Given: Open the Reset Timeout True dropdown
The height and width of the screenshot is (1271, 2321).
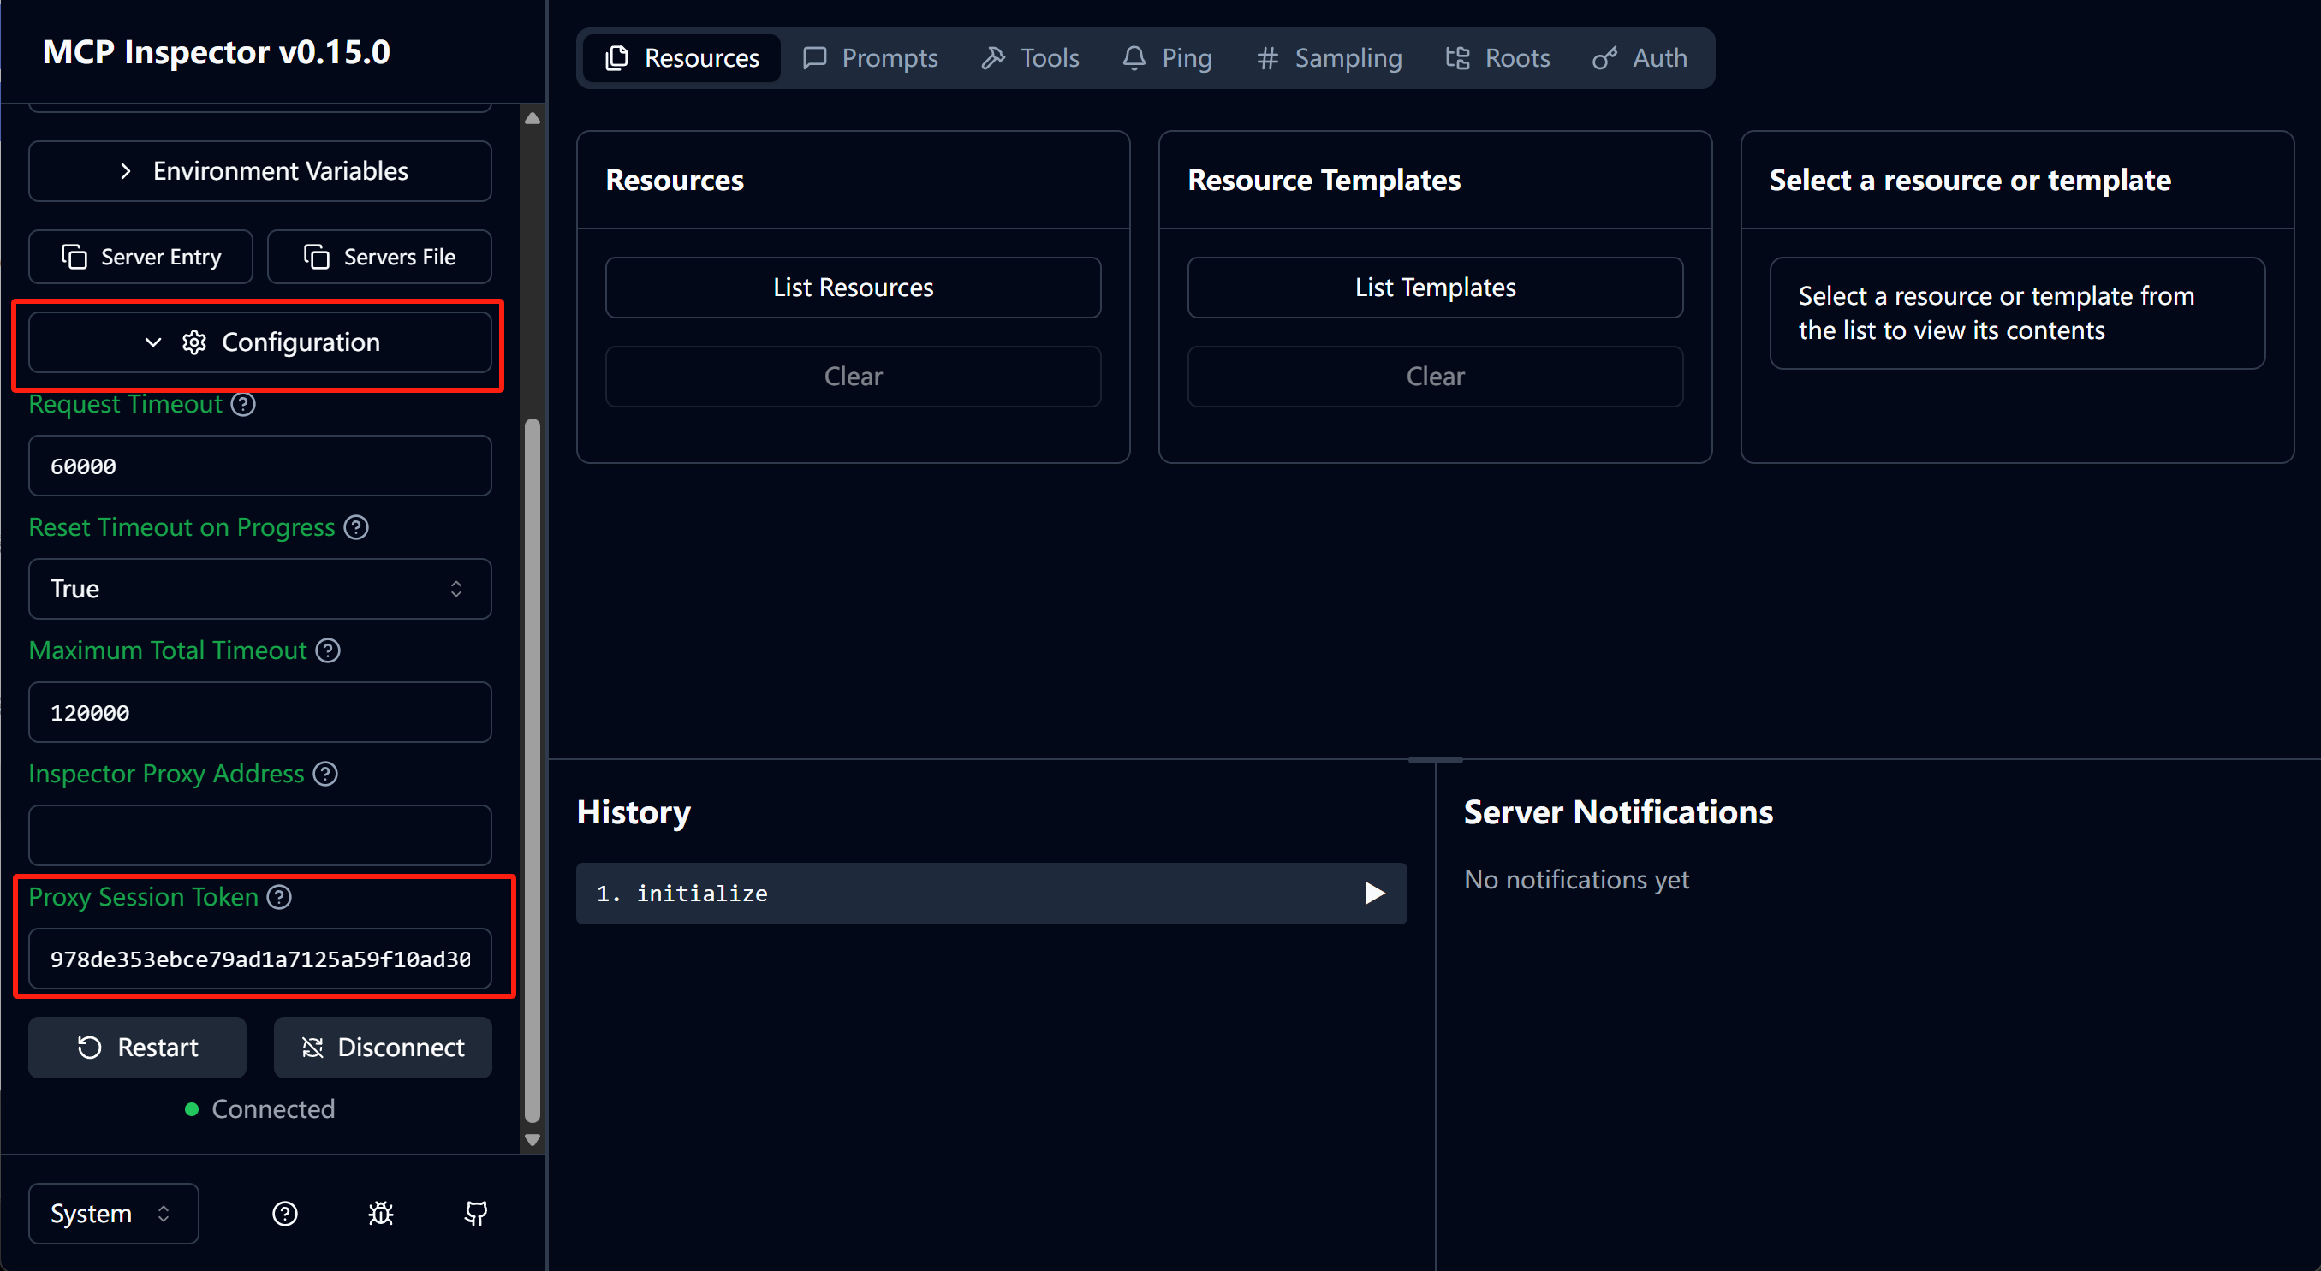Looking at the screenshot, I should pyautogui.click(x=259, y=589).
